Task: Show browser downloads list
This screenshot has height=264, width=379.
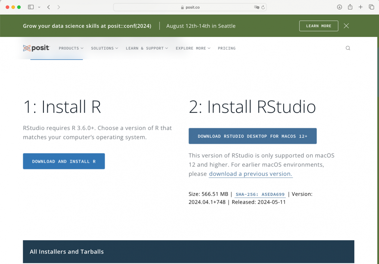Action: (x=339, y=7)
